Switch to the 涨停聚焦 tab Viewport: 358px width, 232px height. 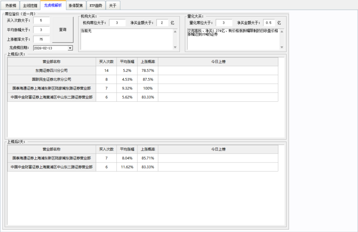coord(76,5)
